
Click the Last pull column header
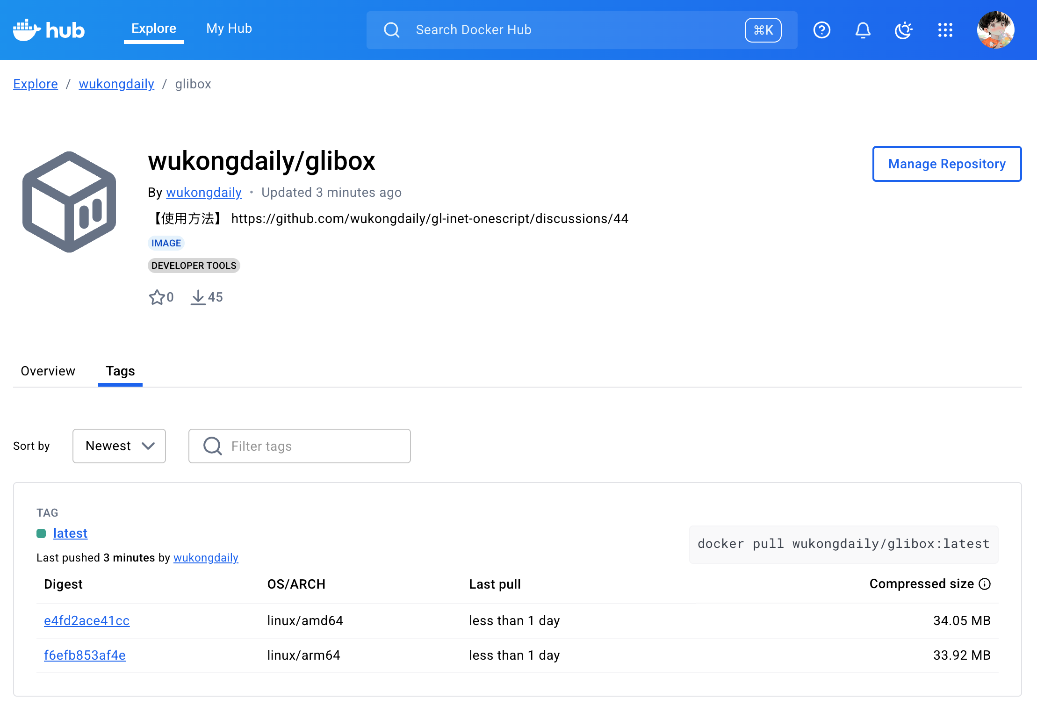[x=495, y=584]
